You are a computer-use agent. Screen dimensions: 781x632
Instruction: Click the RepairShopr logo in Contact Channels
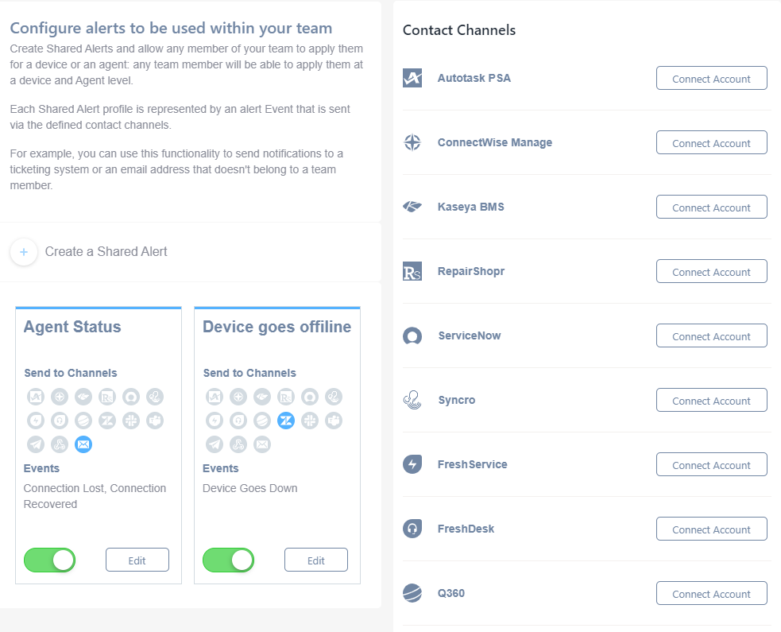412,271
